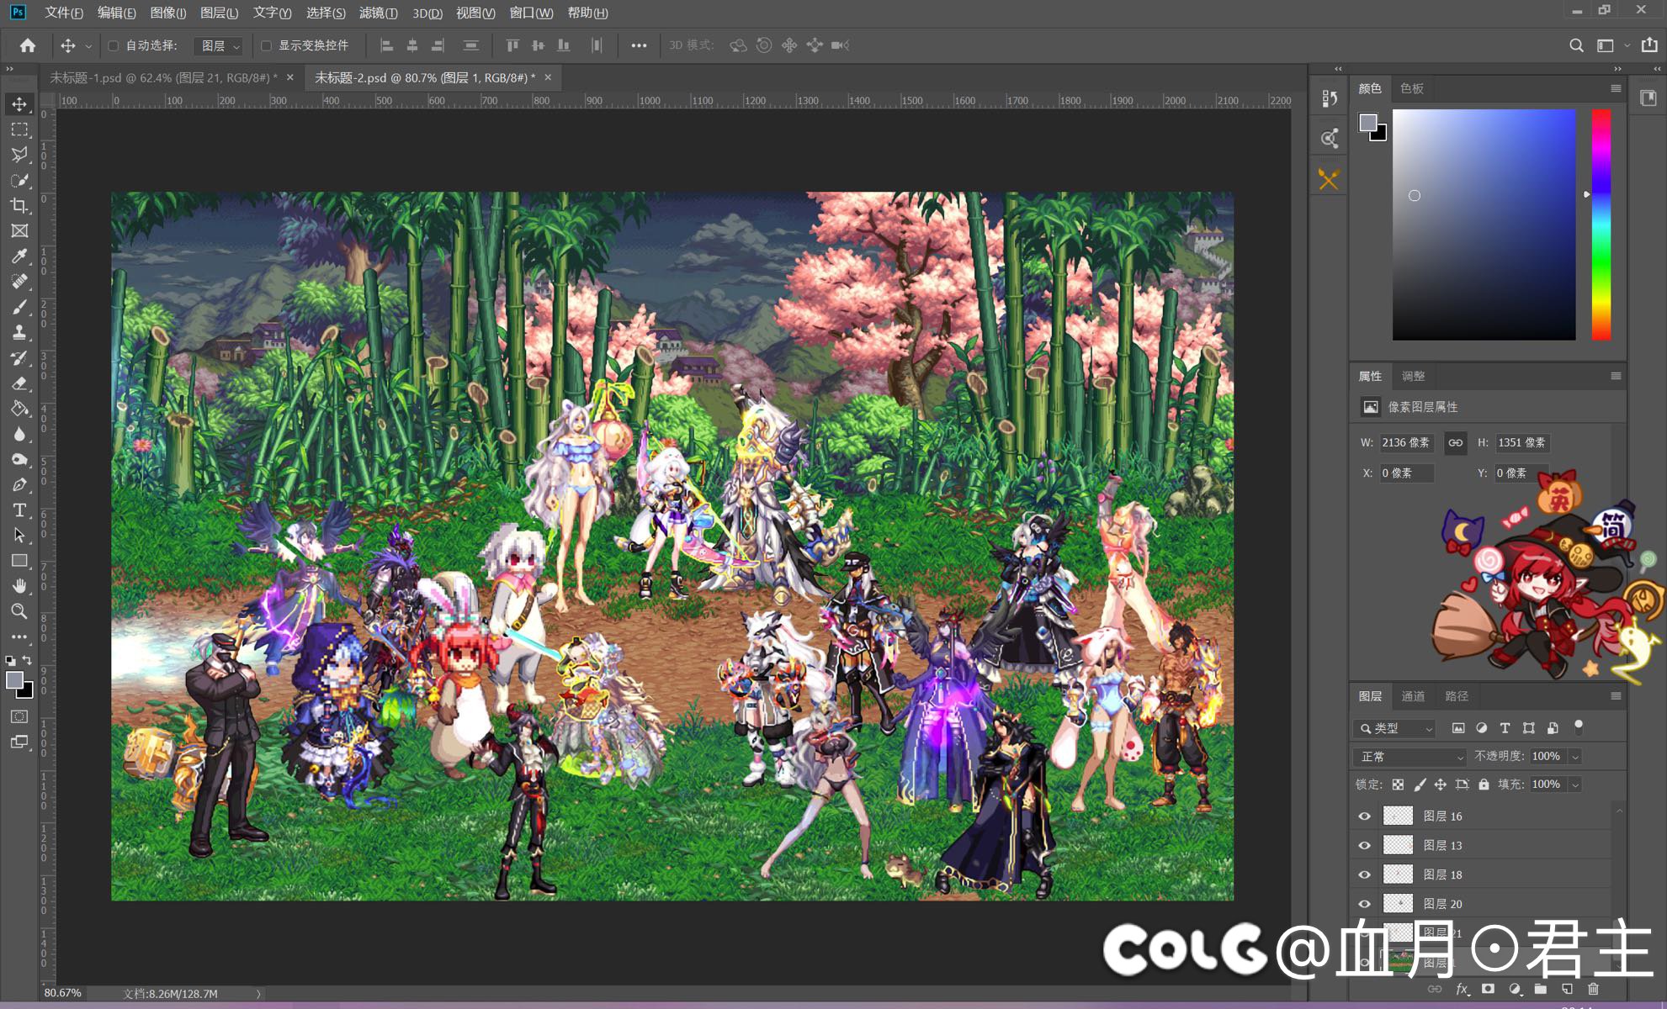Open the 类型 layer filter dropdown
The height and width of the screenshot is (1009, 1667).
(1394, 728)
